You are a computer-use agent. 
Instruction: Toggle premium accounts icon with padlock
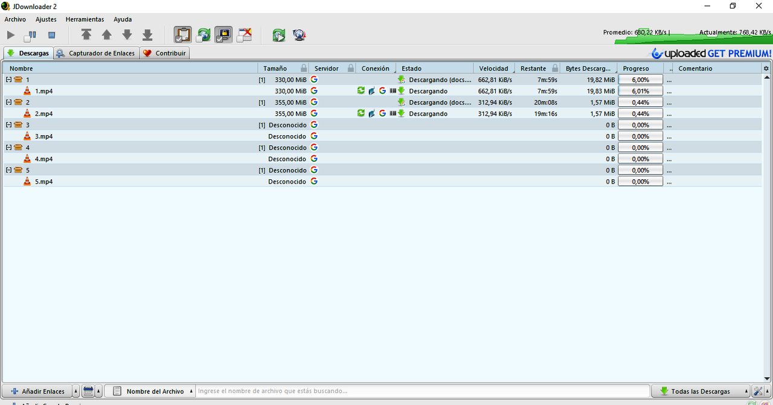pos(224,35)
